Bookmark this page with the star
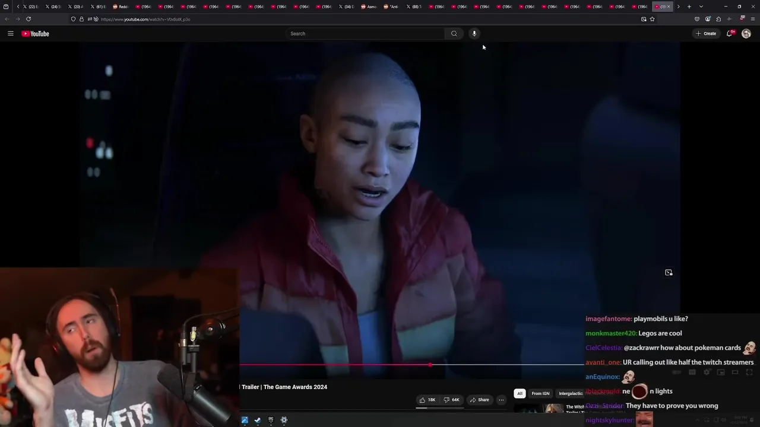 coord(652,19)
